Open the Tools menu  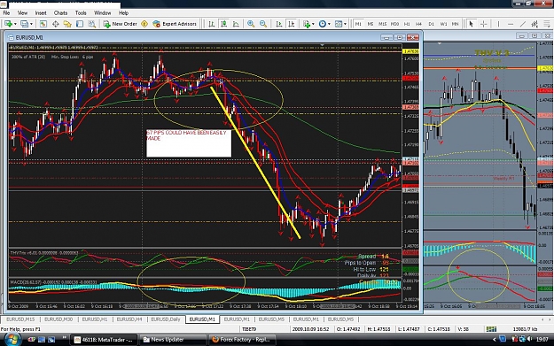[x=81, y=12]
